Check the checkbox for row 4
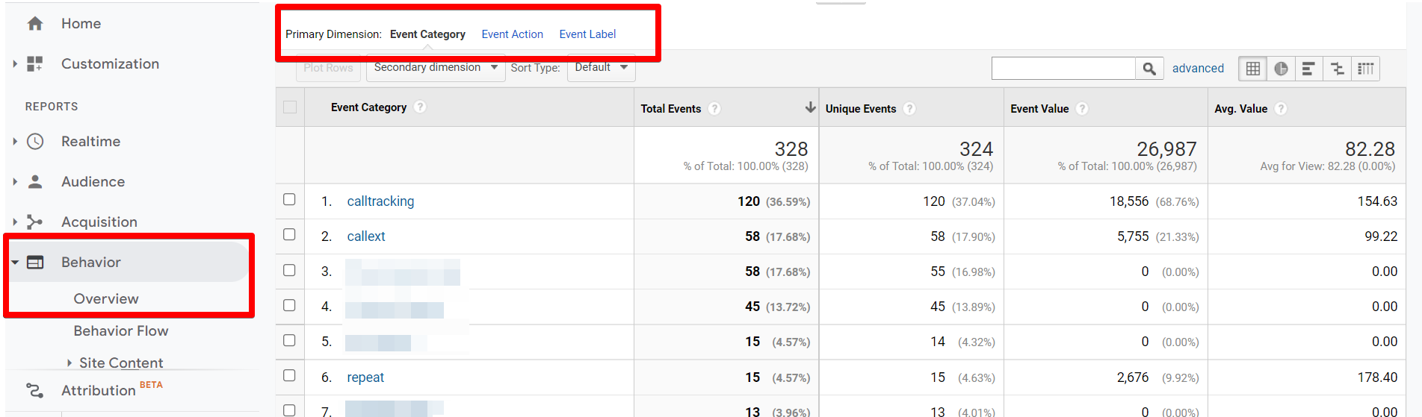Image resolution: width=1422 pixels, height=417 pixels. click(289, 305)
